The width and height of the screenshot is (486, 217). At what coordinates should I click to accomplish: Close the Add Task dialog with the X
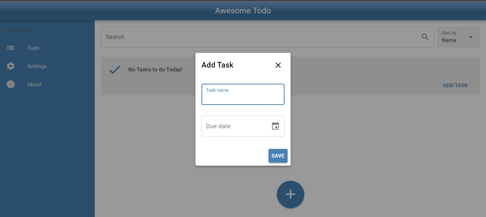278,65
